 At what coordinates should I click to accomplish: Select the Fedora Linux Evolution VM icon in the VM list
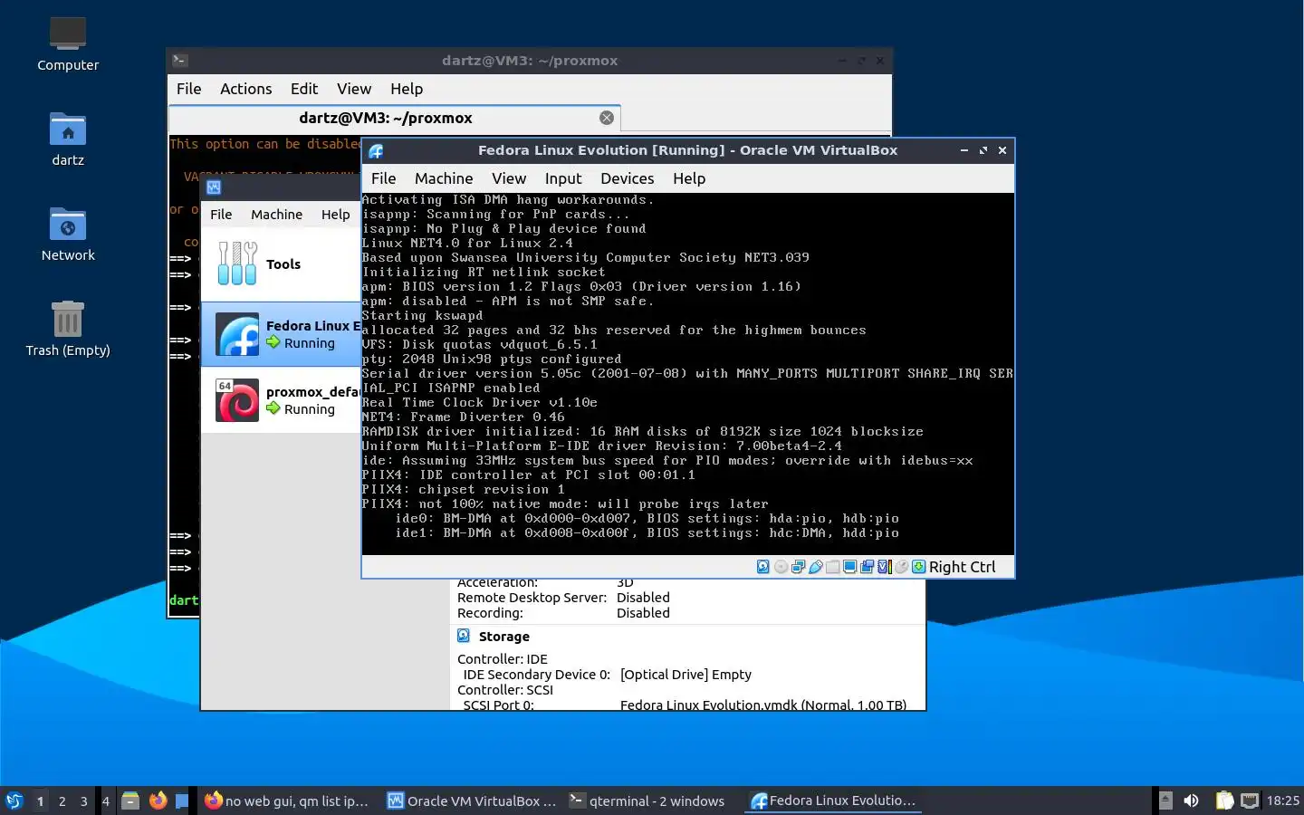pos(237,334)
